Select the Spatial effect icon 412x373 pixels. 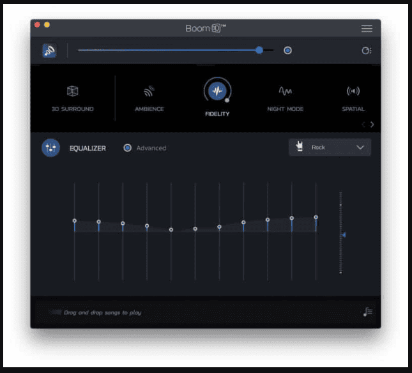[x=353, y=91]
